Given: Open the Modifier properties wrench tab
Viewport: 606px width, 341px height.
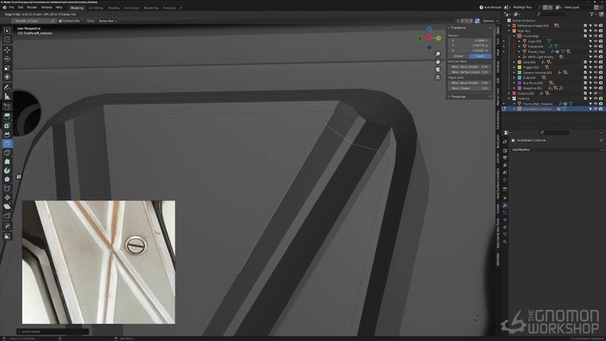Looking at the screenshot, I should tap(505, 205).
